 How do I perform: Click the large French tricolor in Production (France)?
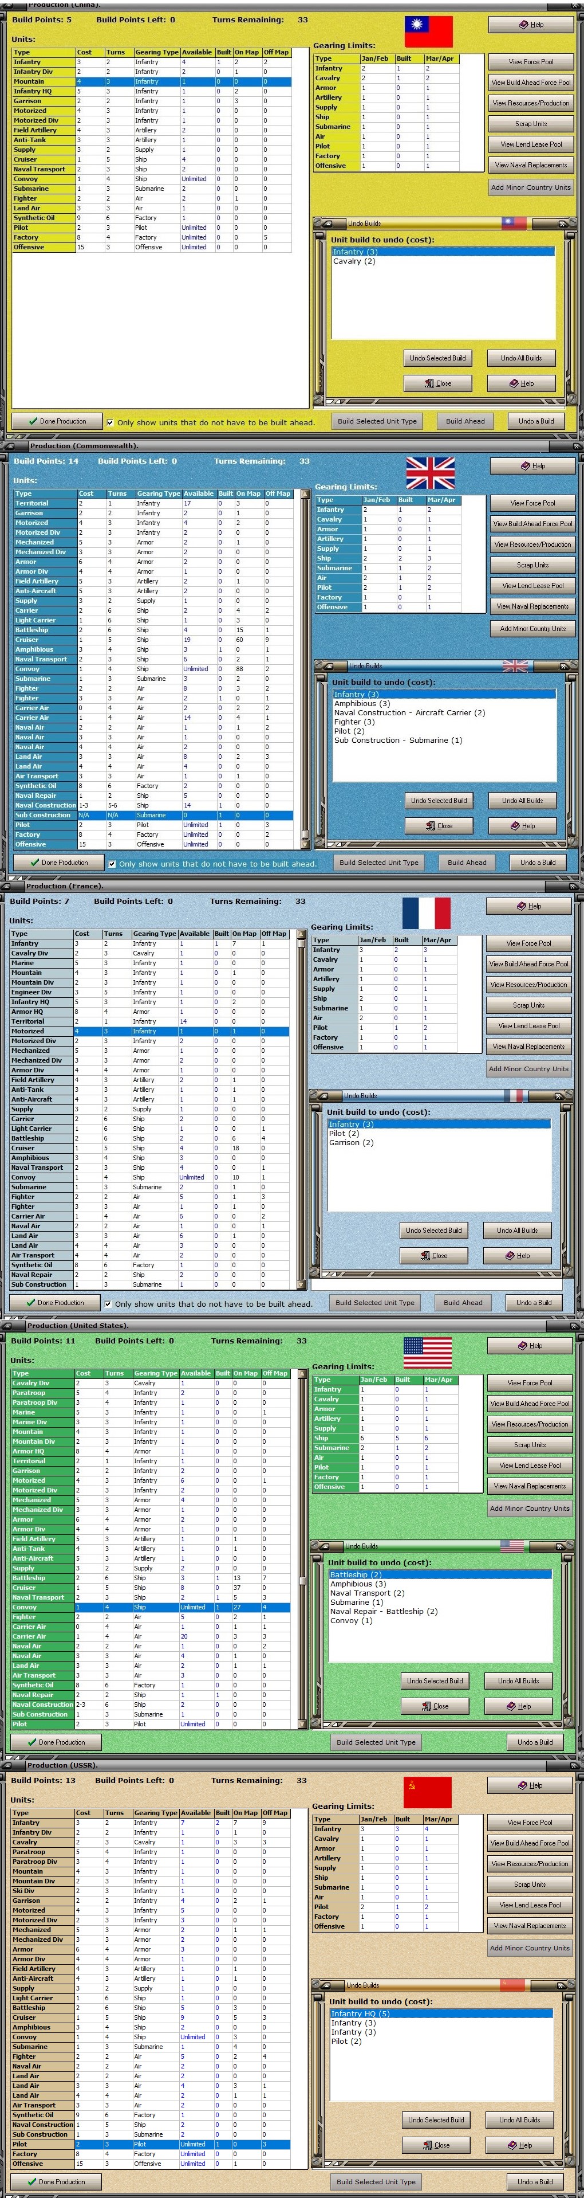(x=425, y=913)
